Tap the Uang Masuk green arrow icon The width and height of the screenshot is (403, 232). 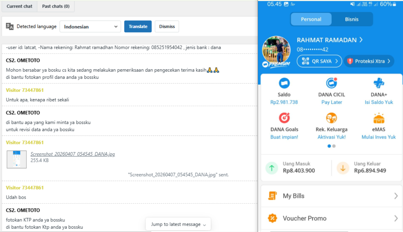[272, 168]
